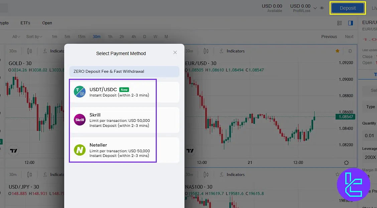Open chart settings gear on EUR/USD chart
This screenshot has height=208, width=377.
[x=346, y=163]
